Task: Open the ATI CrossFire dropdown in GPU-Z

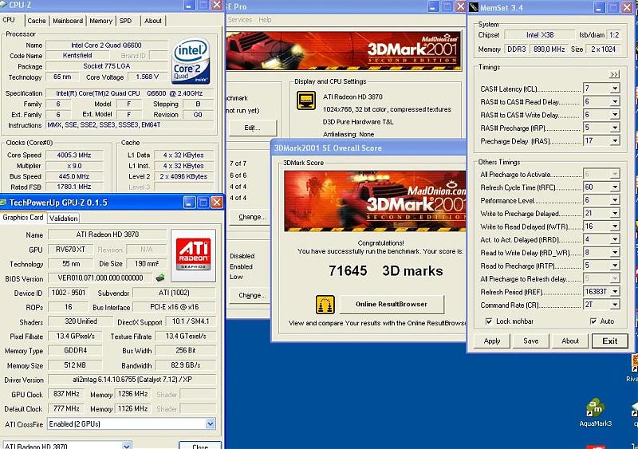Action: (x=210, y=423)
